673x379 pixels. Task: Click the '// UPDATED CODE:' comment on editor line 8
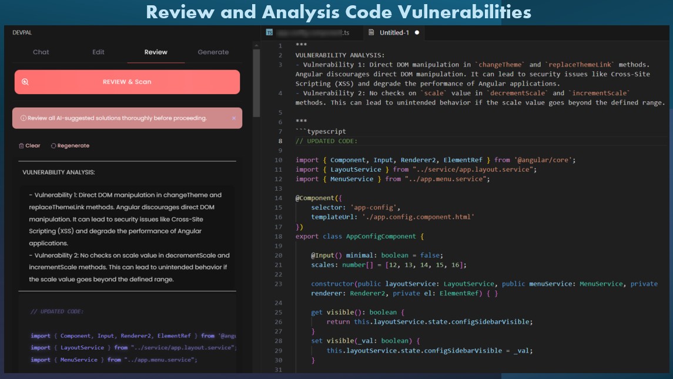[x=326, y=141]
